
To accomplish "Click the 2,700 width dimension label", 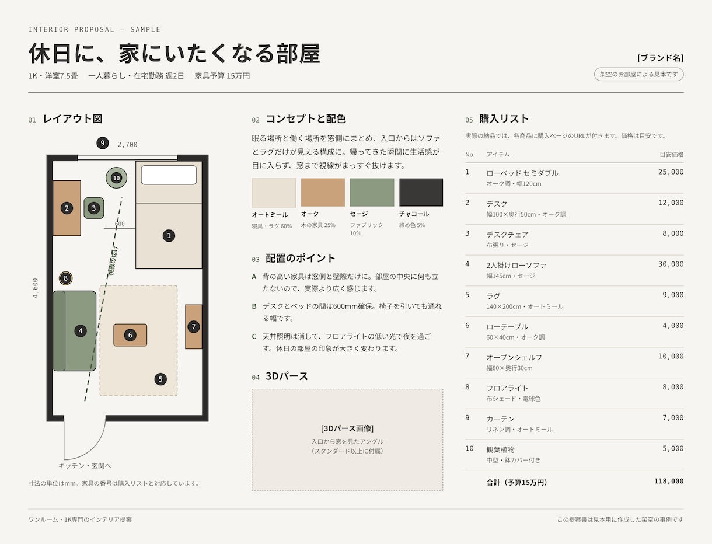I will click(127, 145).
